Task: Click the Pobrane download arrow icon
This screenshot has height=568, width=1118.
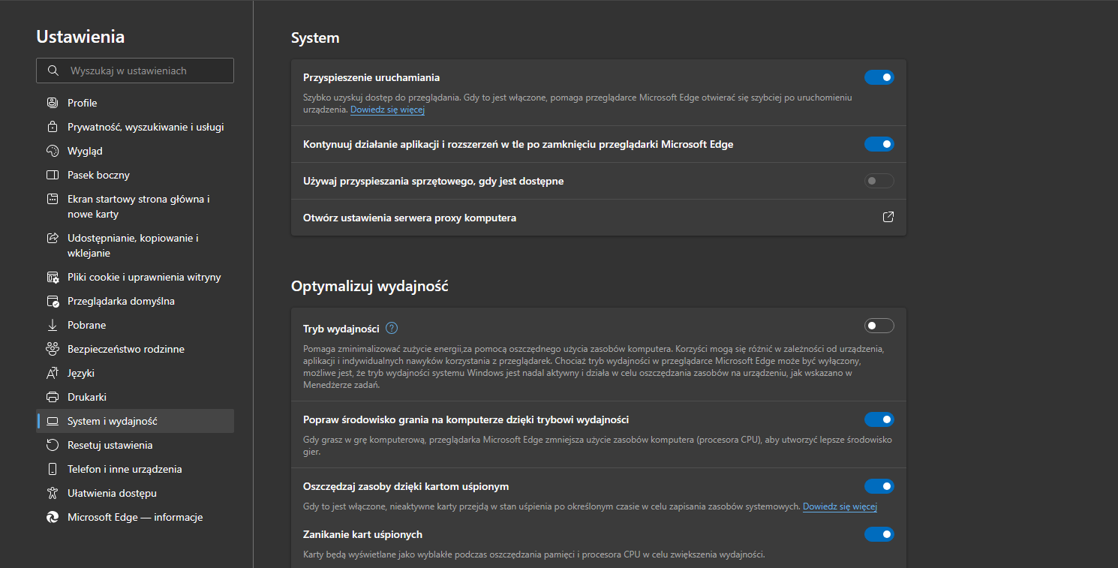Action: coord(53,325)
